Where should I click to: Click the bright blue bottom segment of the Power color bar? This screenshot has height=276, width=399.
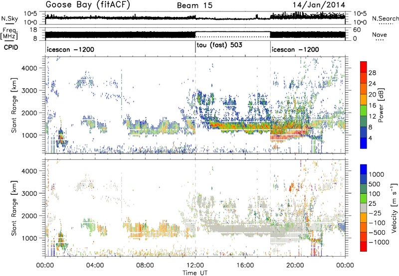364,143
